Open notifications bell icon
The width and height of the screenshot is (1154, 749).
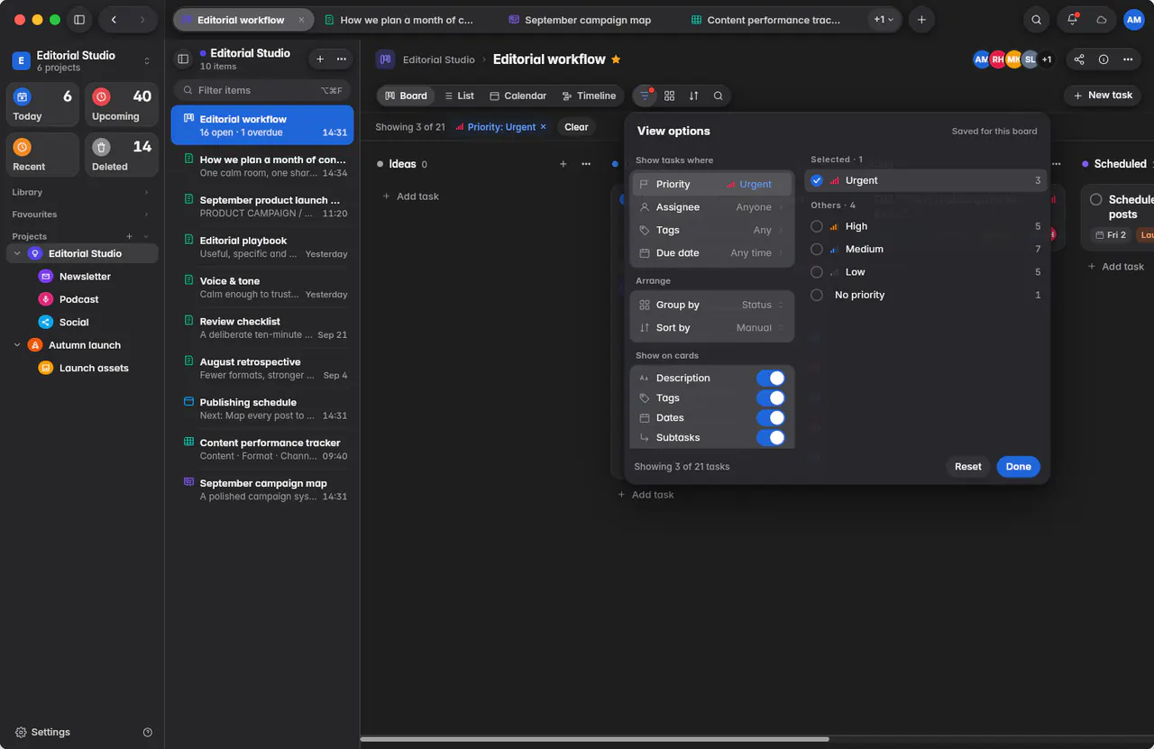click(1072, 20)
